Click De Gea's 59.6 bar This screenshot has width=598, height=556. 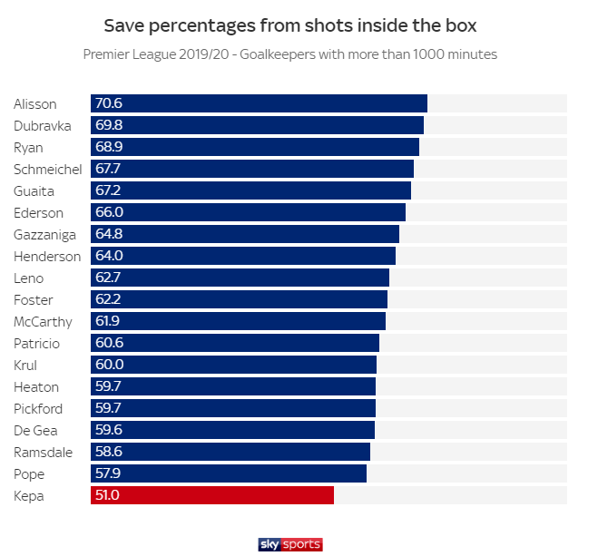[x=232, y=430]
